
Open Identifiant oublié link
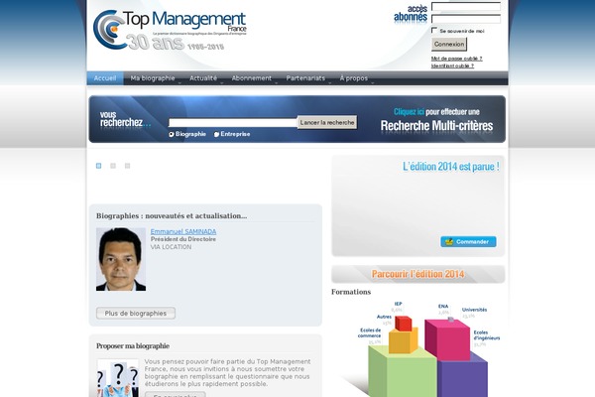[x=452, y=66]
